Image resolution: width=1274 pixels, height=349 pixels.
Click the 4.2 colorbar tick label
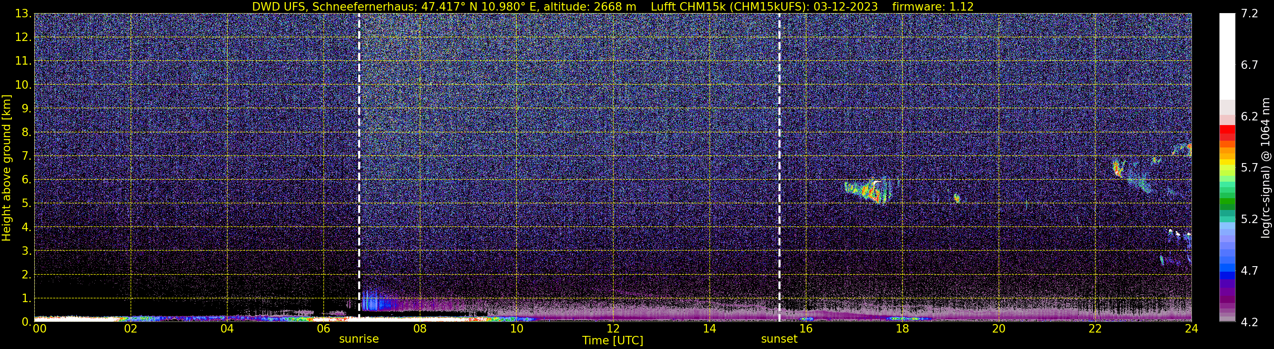click(x=1249, y=322)
